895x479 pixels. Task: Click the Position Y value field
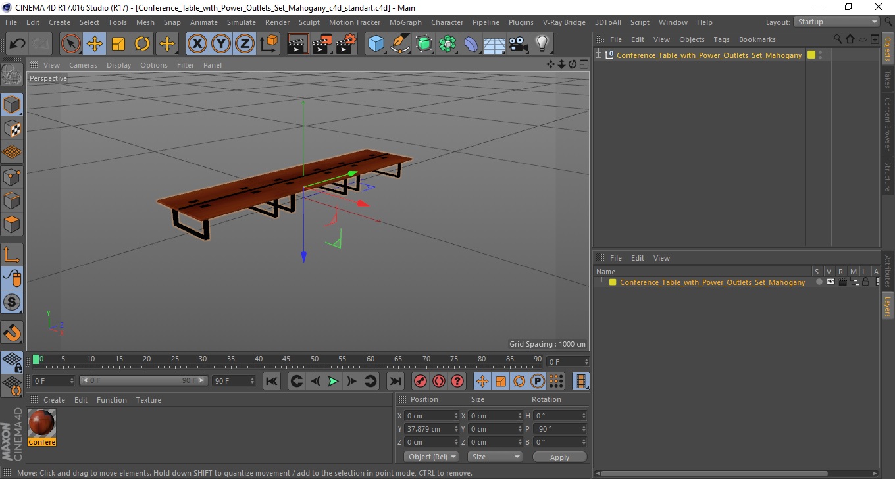tap(428, 429)
